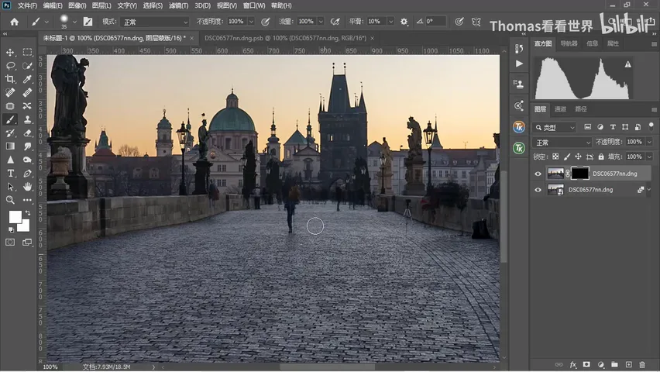The height and width of the screenshot is (372, 660).
Task: Open the layer blend mode dropdown
Action: 562,143
